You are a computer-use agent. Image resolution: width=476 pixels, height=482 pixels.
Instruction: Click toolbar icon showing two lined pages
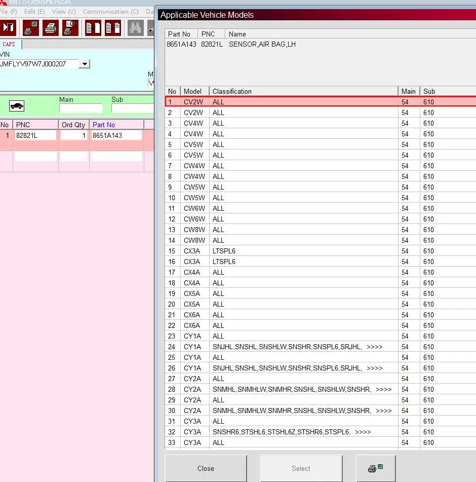[x=112, y=27]
